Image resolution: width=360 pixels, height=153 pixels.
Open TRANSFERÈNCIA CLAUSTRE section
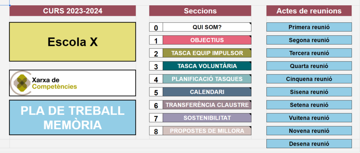pos(207,105)
